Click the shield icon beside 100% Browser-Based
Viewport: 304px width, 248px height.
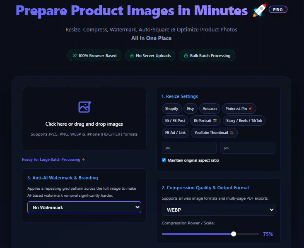pyautogui.click(x=75, y=56)
